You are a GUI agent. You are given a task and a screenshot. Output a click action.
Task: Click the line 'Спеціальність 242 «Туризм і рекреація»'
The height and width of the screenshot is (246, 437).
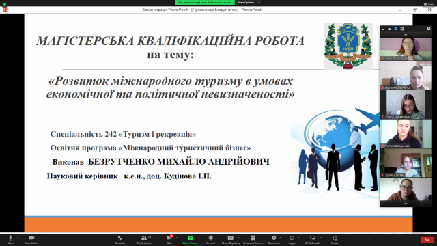coord(123,134)
